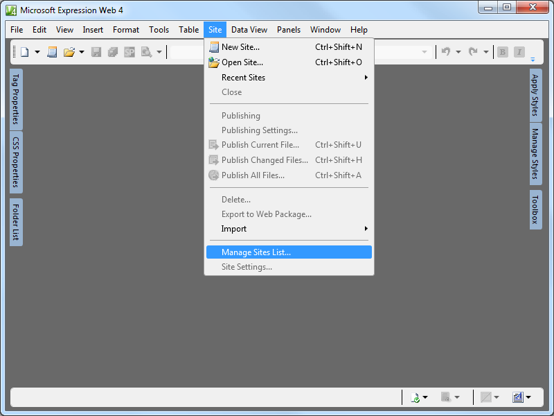This screenshot has height=416, width=554.
Task: Click the Expression Web application icon
Action: pyautogui.click(x=11, y=10)
